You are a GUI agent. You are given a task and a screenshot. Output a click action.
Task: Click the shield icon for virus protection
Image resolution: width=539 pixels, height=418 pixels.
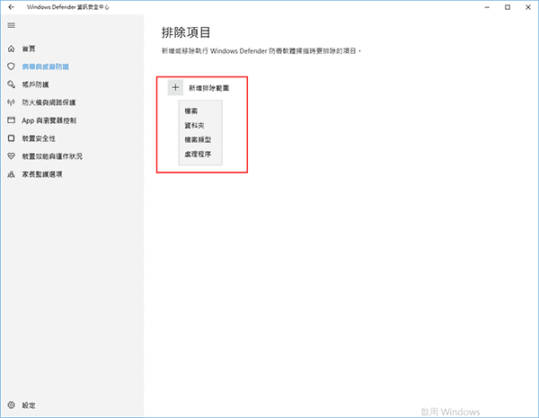click(x=11, y=67)
